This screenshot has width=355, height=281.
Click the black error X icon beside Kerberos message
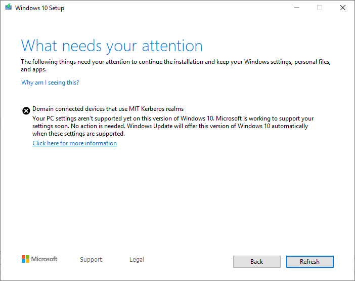26,111
